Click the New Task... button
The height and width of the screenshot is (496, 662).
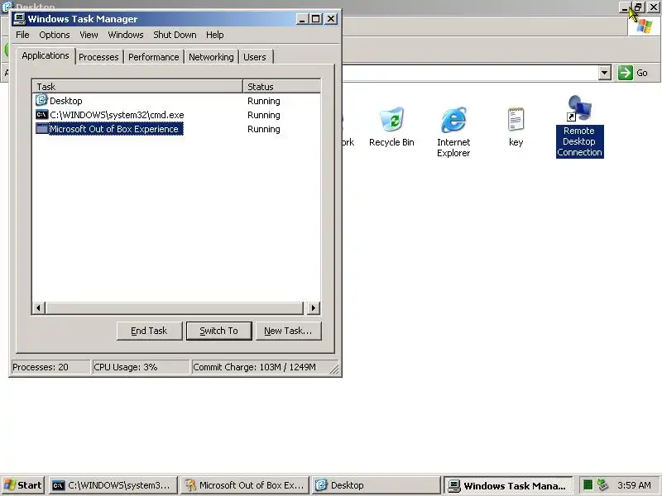288,331
